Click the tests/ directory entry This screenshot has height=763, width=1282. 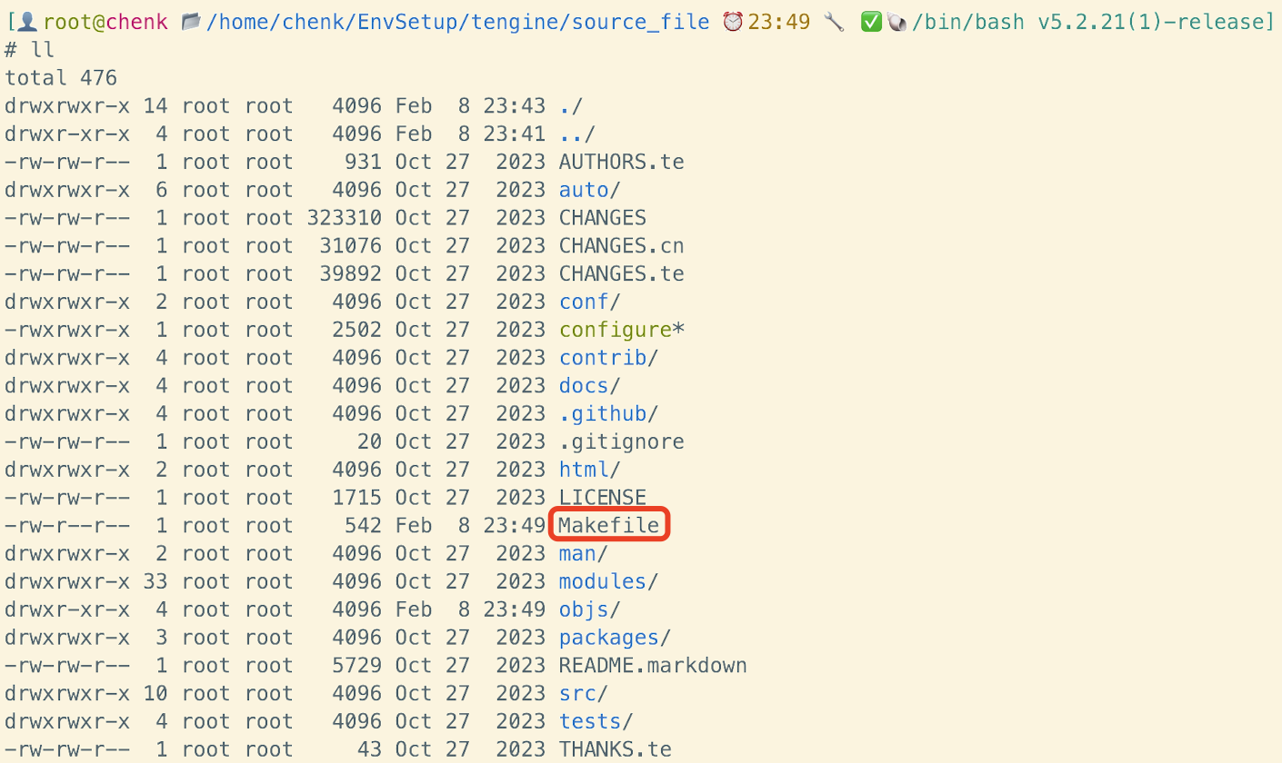point(589,722)
